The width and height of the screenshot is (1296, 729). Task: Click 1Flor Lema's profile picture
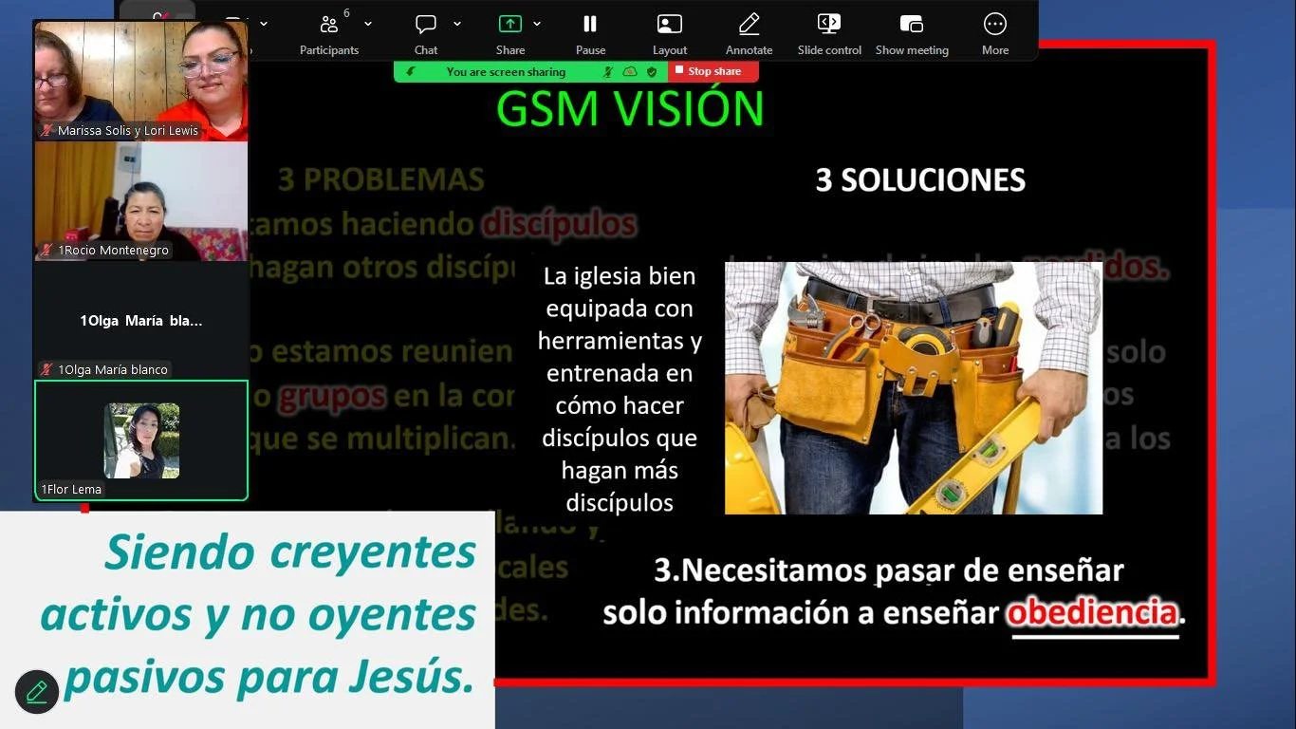coord(141,440)
